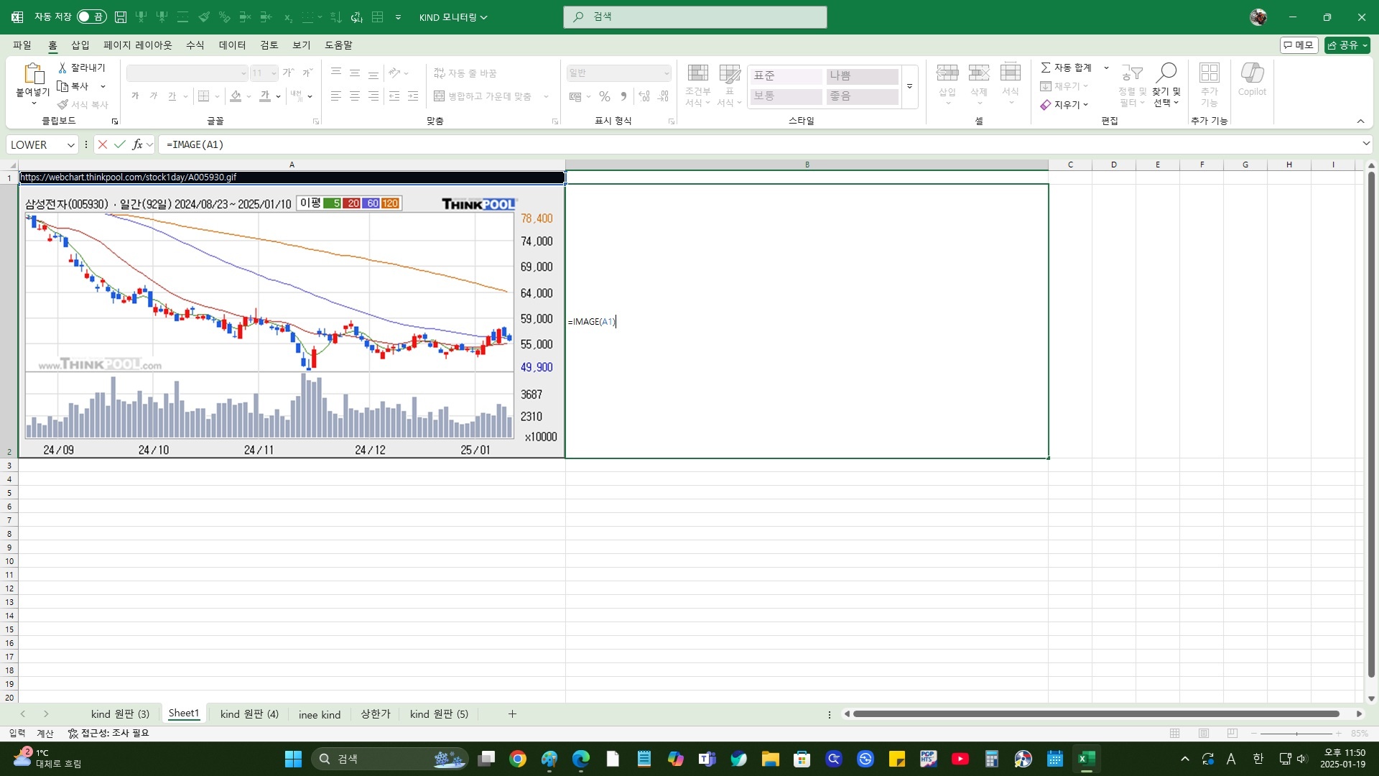Expand the formula bar
Viewport: 1379px width, 776px height.
(1365, 144)
